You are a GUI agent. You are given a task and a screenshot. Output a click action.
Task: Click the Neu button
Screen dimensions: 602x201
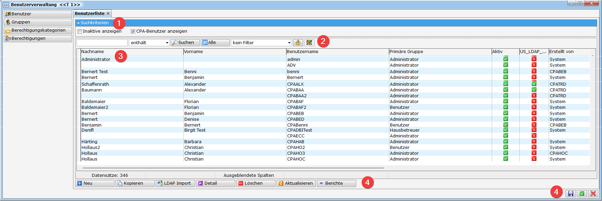95,183
